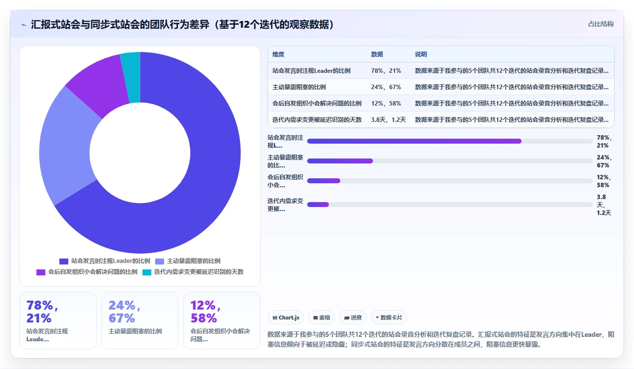Click table column header 数据
The height and width of the screenshot is (369, 634).
point(377,54)
